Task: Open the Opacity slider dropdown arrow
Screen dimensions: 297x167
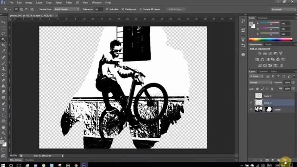Action: [293, 83]
